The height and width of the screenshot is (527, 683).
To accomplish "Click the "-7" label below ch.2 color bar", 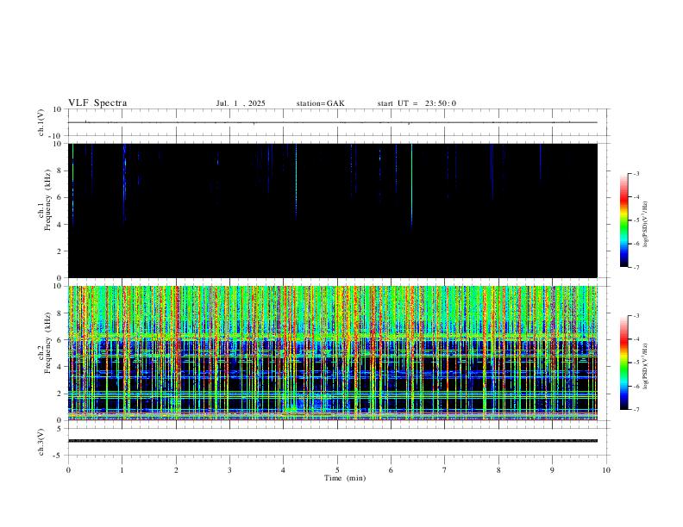I will tap(636, 410).
